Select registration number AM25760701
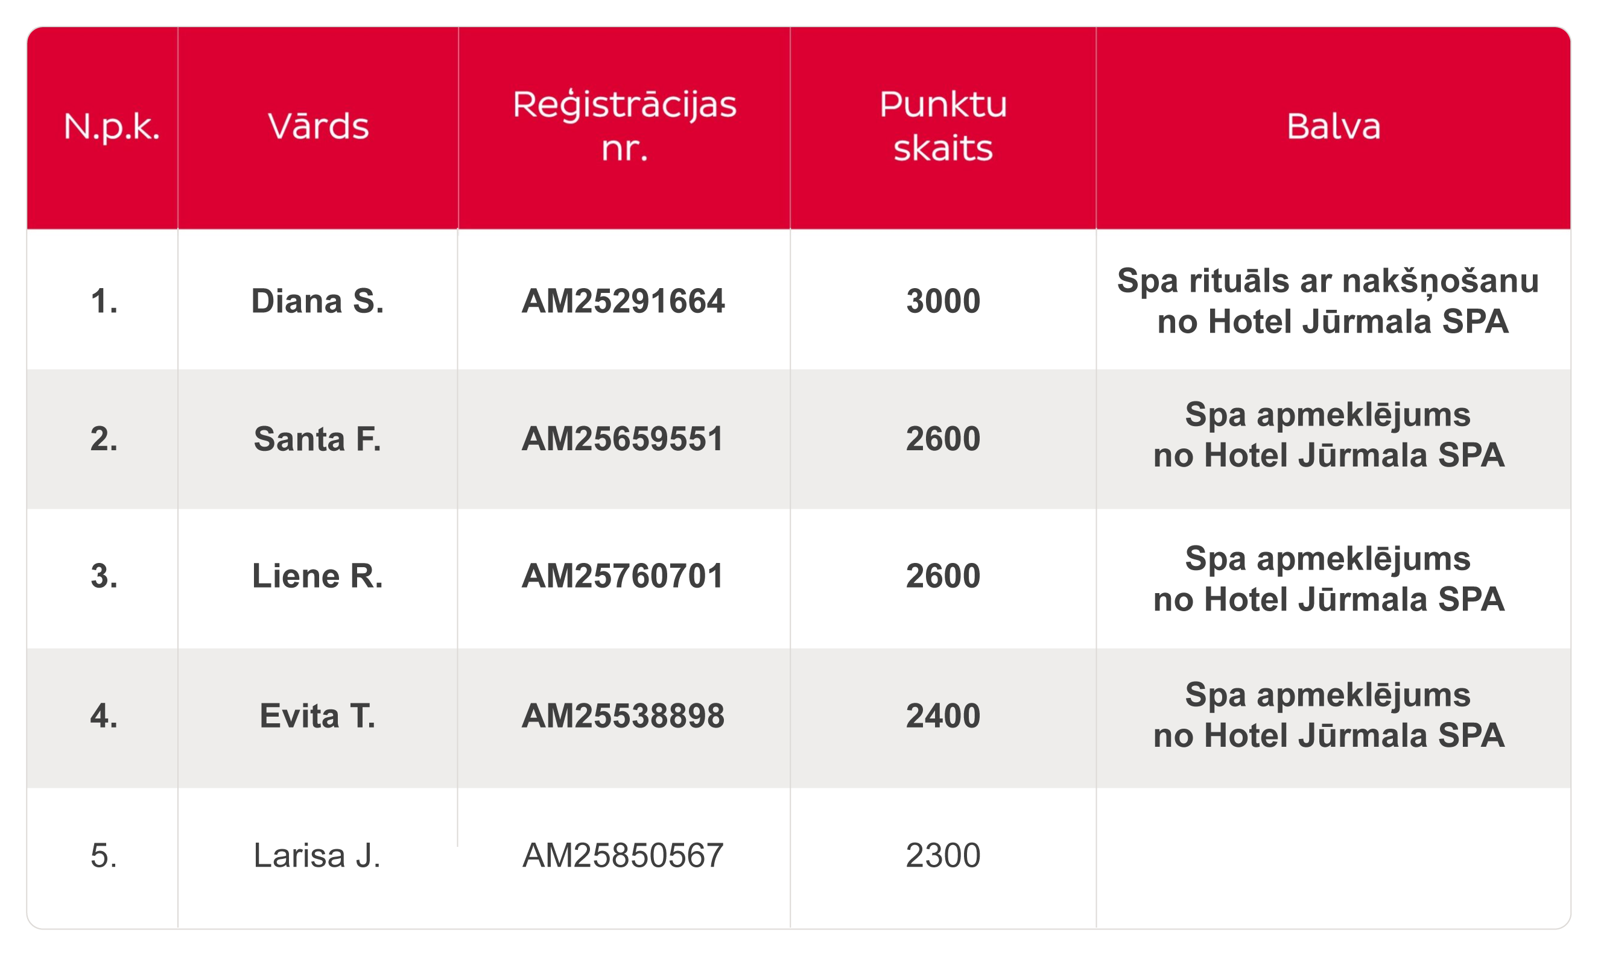 tap(623, 577)
